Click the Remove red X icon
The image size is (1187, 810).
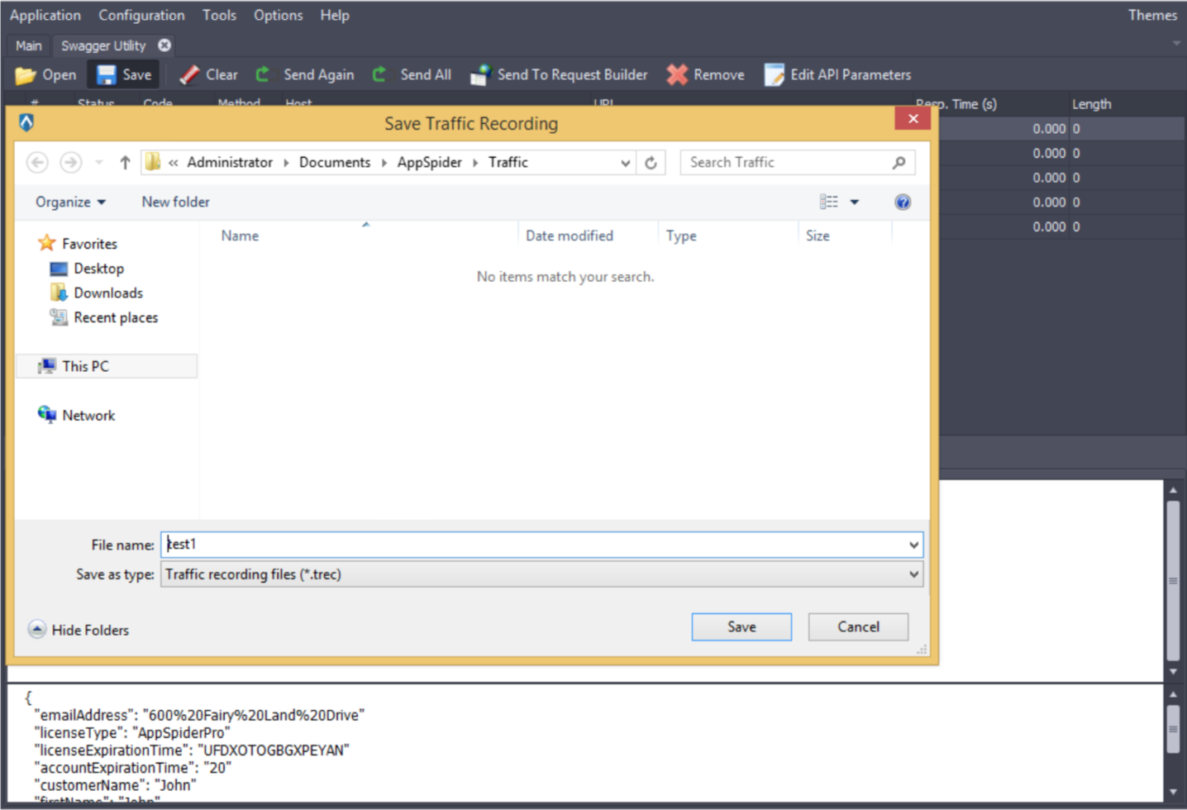[x=677, y=75]
